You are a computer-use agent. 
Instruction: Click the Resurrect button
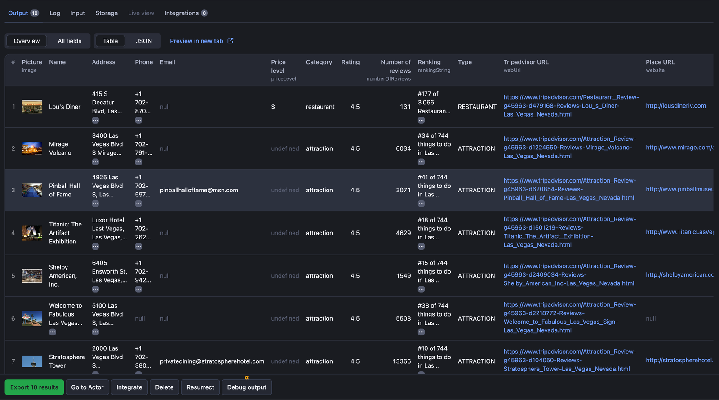click(200, 387)
